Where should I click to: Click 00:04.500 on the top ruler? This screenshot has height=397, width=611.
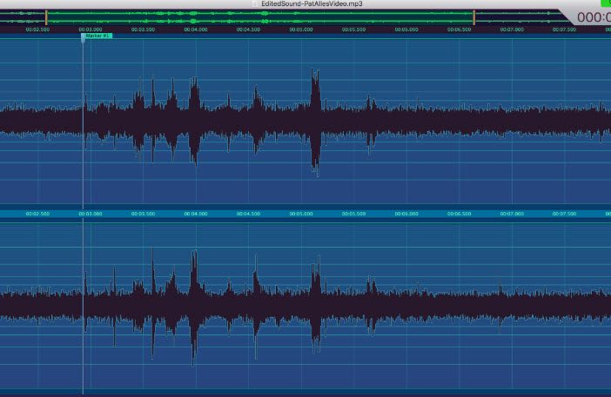click(x=248, y=30)
